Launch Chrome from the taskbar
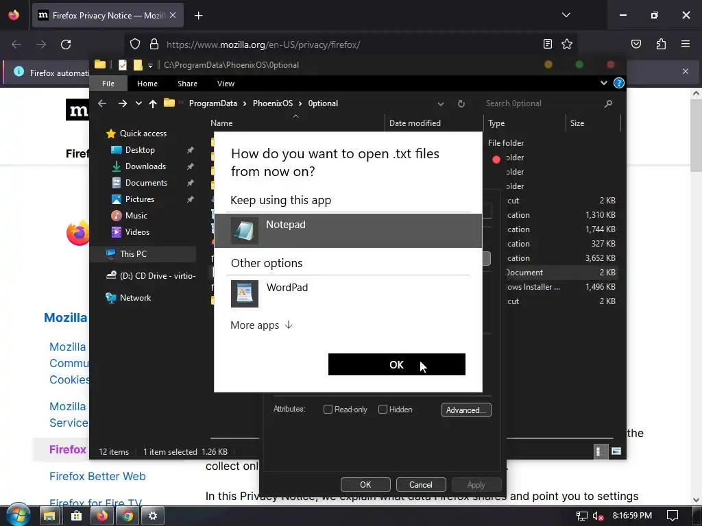Viewport: 702px width, 526px height. pos(128,516)
